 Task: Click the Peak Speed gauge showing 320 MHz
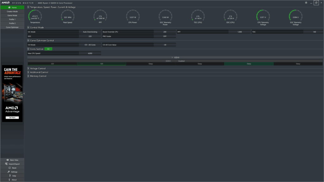68,16
